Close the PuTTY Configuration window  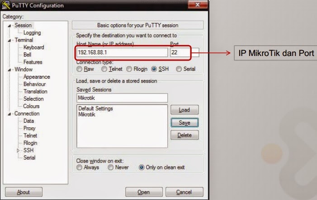point(198,5)
